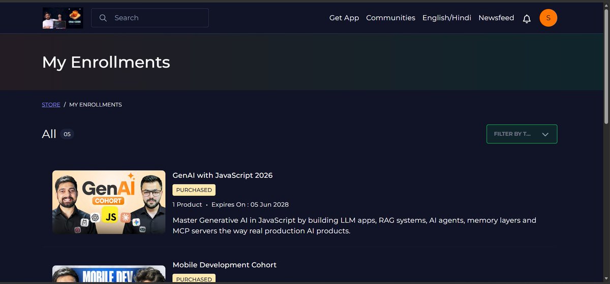Screen dimensions: 610x284
Task: Click 1 Product text under GenAI course
Action: click(187, 205)
